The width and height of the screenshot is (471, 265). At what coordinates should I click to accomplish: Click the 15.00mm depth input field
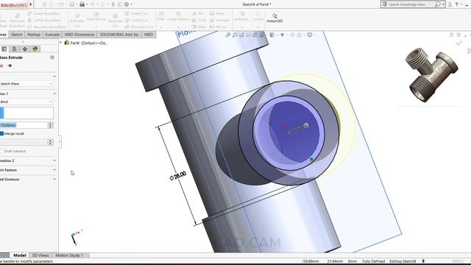coord(24,125)
